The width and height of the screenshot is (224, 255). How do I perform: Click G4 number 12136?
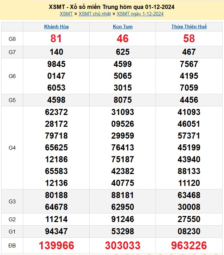pos(56,183)
